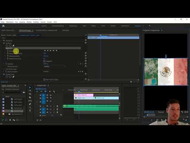Click playhead in effect controls mini timeline

[101, 35]
